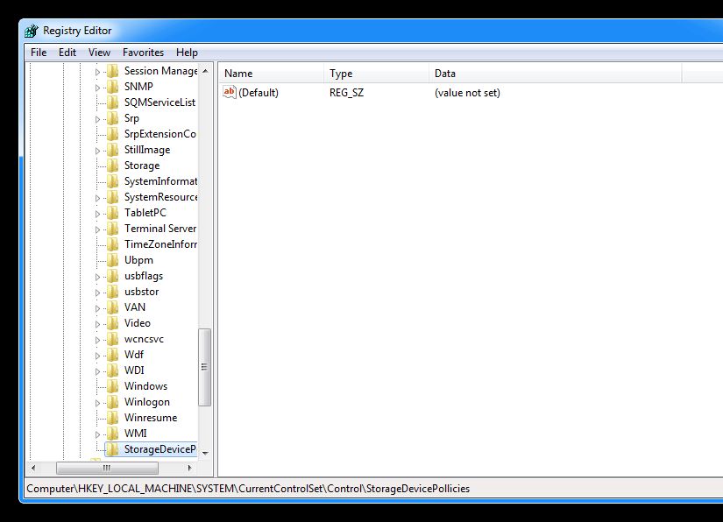
Task: Sort values by the Name column
Action: [272, 74]
